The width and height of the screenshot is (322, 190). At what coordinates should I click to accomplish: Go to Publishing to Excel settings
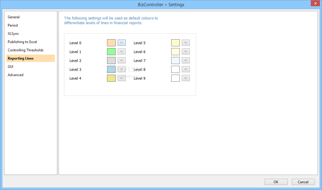point(30,42)
